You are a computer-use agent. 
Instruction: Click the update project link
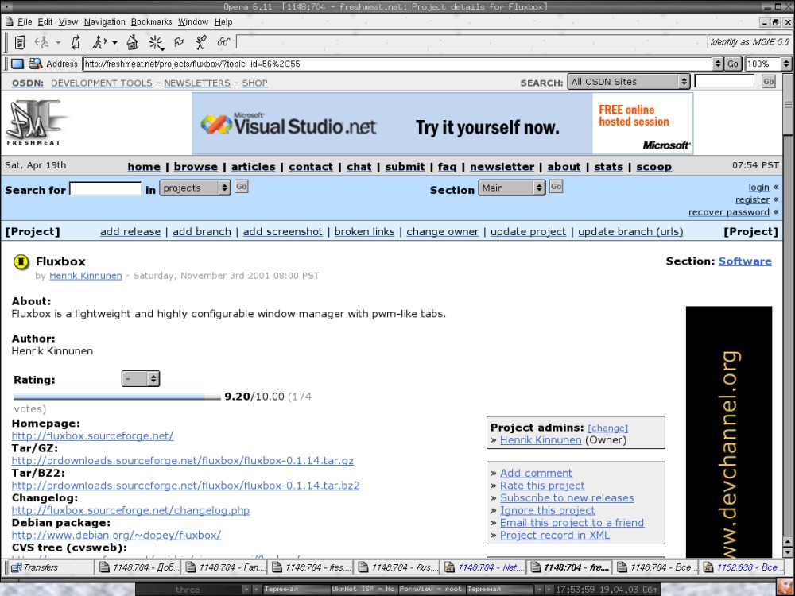(529, 231)
